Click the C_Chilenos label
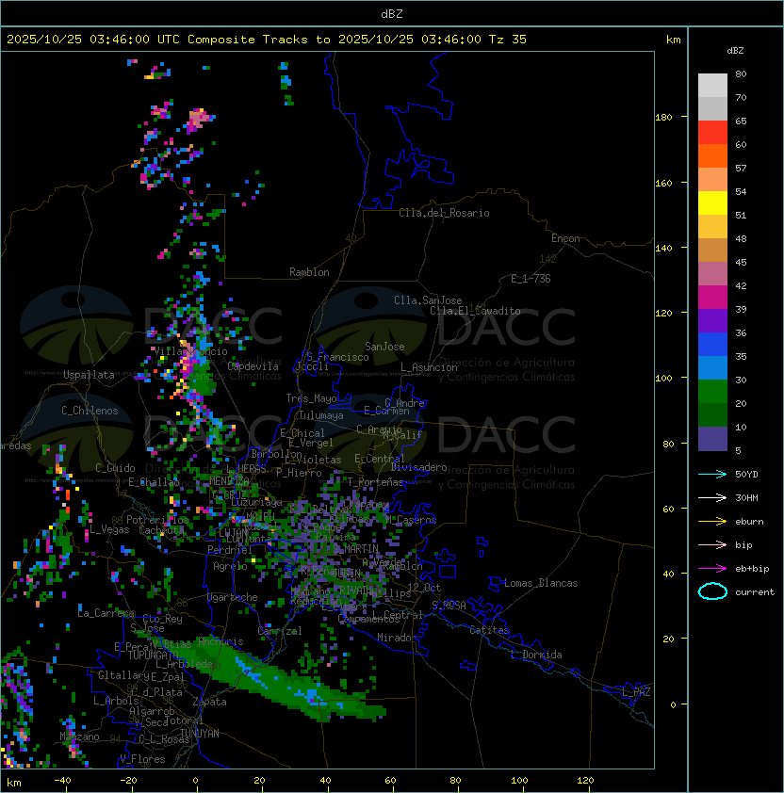This screenshot has height=793, width=784. click(90, 411)
